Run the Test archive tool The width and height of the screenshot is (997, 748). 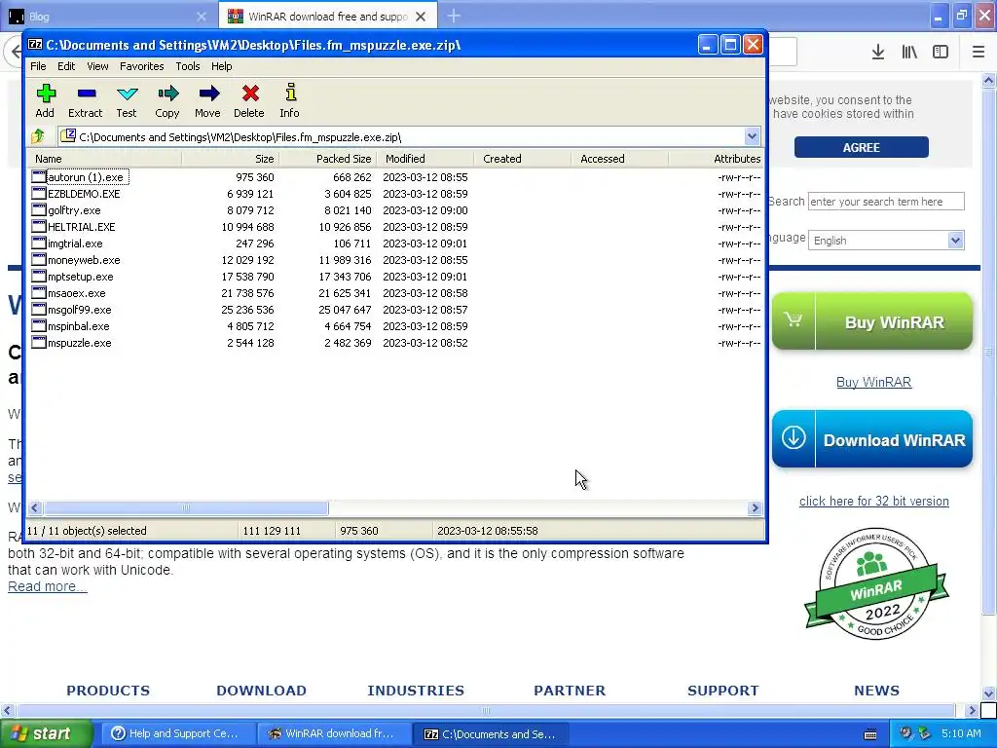[128, 94]
